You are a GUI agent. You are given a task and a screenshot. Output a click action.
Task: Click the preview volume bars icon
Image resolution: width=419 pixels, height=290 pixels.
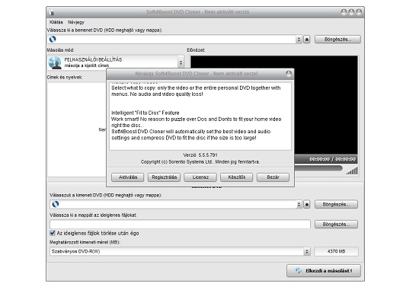[352, 170]
